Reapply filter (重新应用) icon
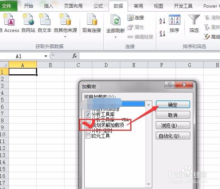Viewport: 220px width, 189px height. click(x=207, y=27)
